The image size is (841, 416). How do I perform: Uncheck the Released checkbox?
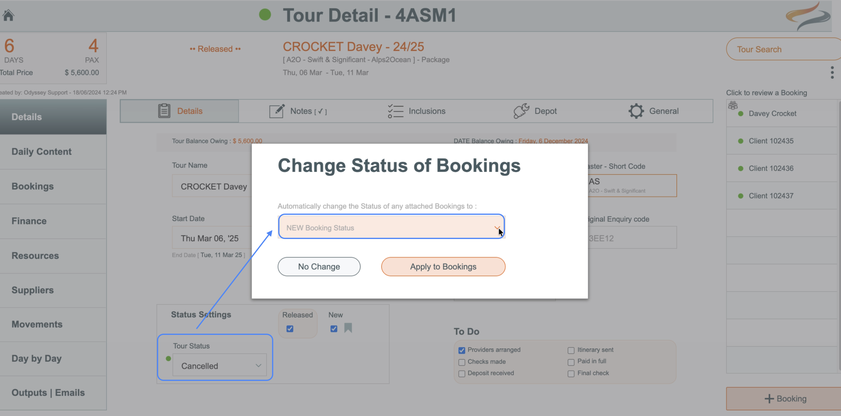(x=289, y=329)
